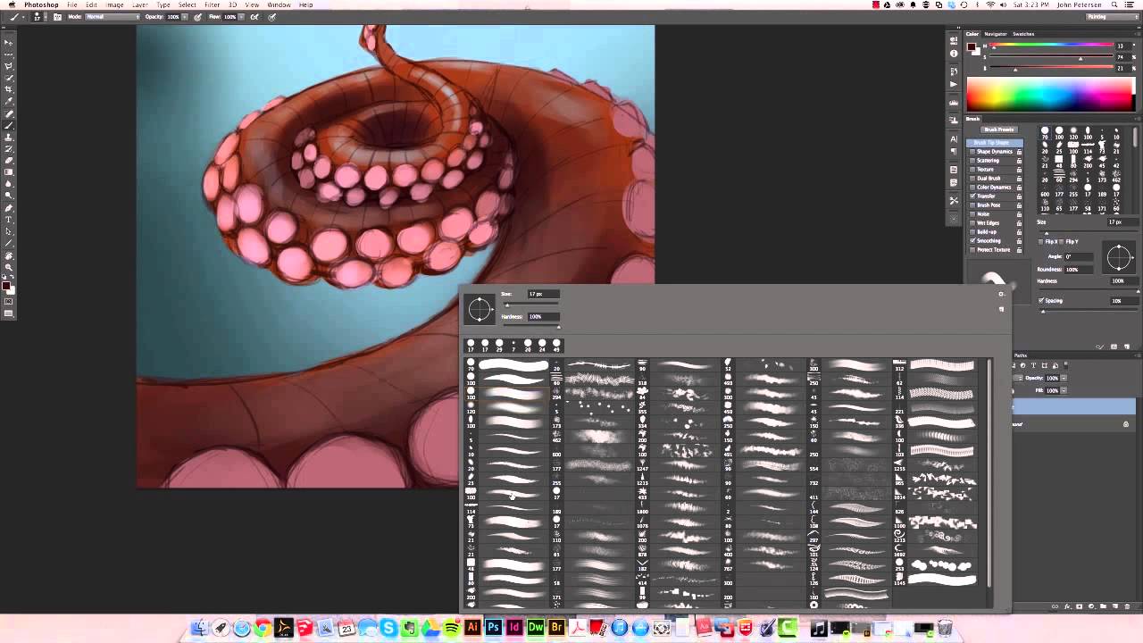Uncheck the Transfer checkbox
The width and height of the screenshot is (1143, 643).
click(x=972, y=196)
